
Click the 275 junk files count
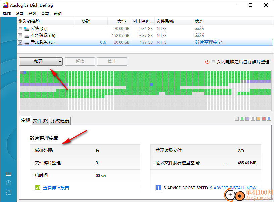241,151
